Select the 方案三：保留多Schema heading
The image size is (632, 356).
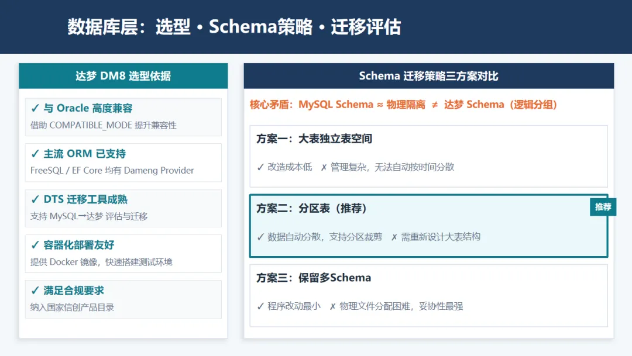314,278
